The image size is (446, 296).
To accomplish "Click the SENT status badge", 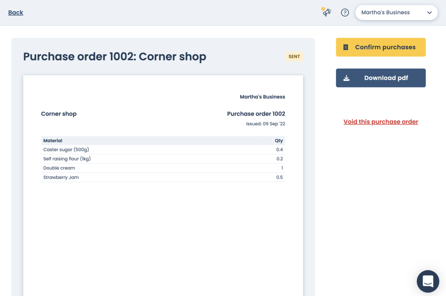I will click(294, 57).
